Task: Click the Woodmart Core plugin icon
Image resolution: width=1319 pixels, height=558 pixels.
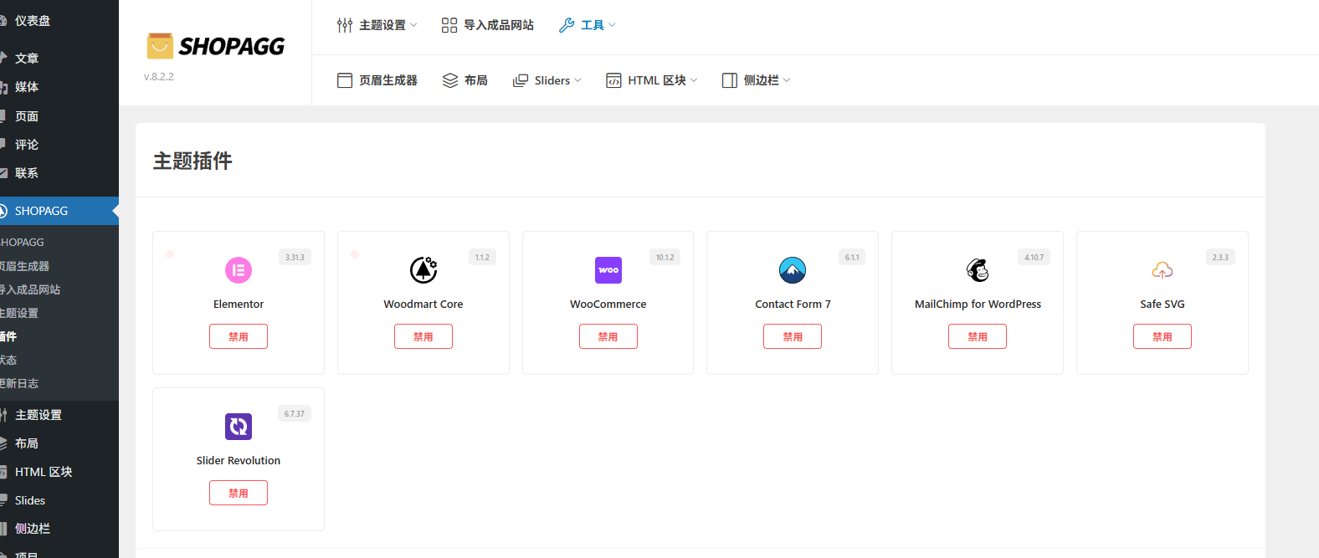Action: click(x=423, y=270)
